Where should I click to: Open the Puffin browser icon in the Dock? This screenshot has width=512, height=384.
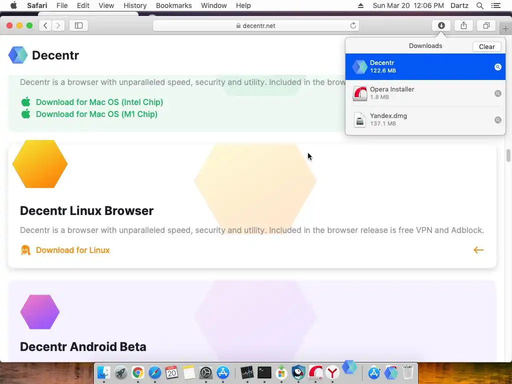tap(298, 372)
